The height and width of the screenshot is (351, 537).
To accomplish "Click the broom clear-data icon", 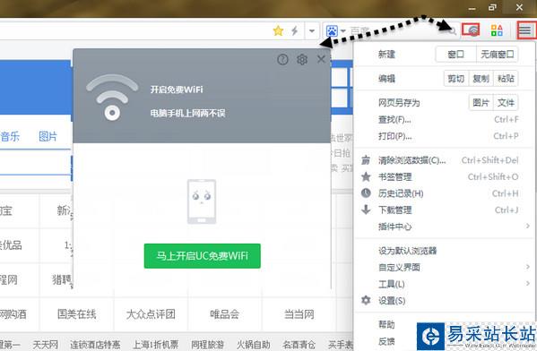I will pyautogui.click(x=366, y=160).
